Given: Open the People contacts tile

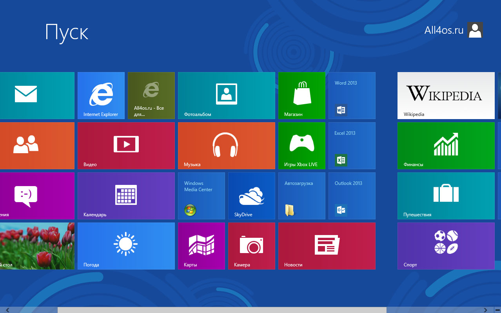Looking at the screenshot, I should point(37,146).
